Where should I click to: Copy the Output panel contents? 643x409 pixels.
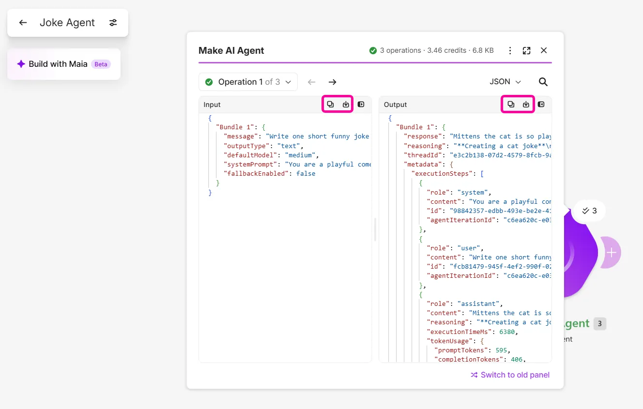(511, 105)
